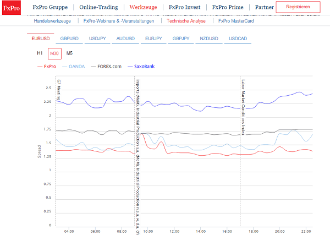Click the Registrieren button
Viewport: 330px width, 235px height.
coord(298,7)
